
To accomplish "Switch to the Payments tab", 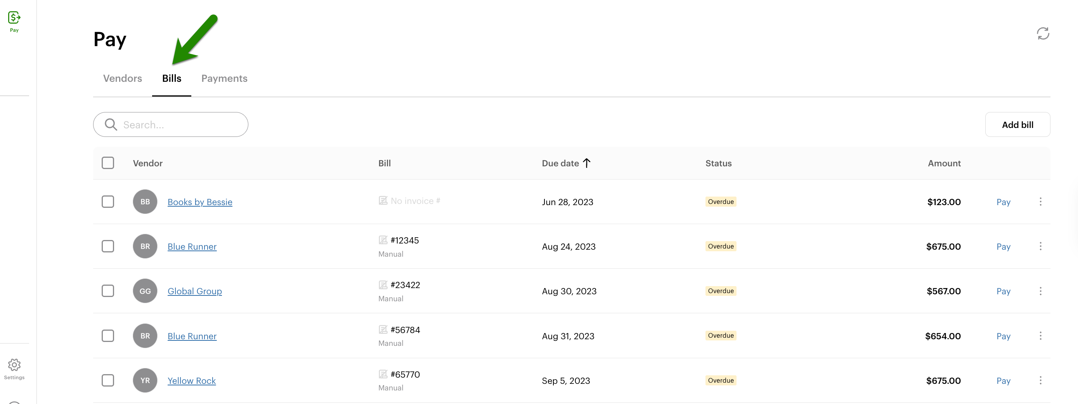I will point(224,79).
